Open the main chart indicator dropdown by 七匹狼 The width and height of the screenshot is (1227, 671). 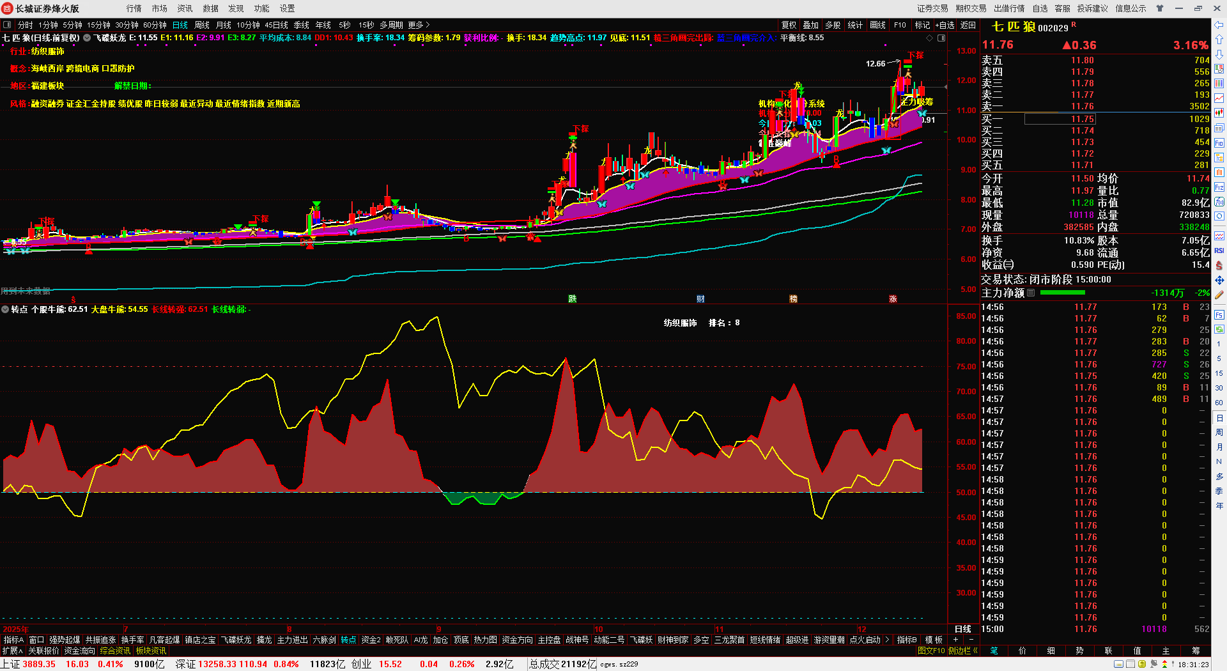tap(87, 38)
